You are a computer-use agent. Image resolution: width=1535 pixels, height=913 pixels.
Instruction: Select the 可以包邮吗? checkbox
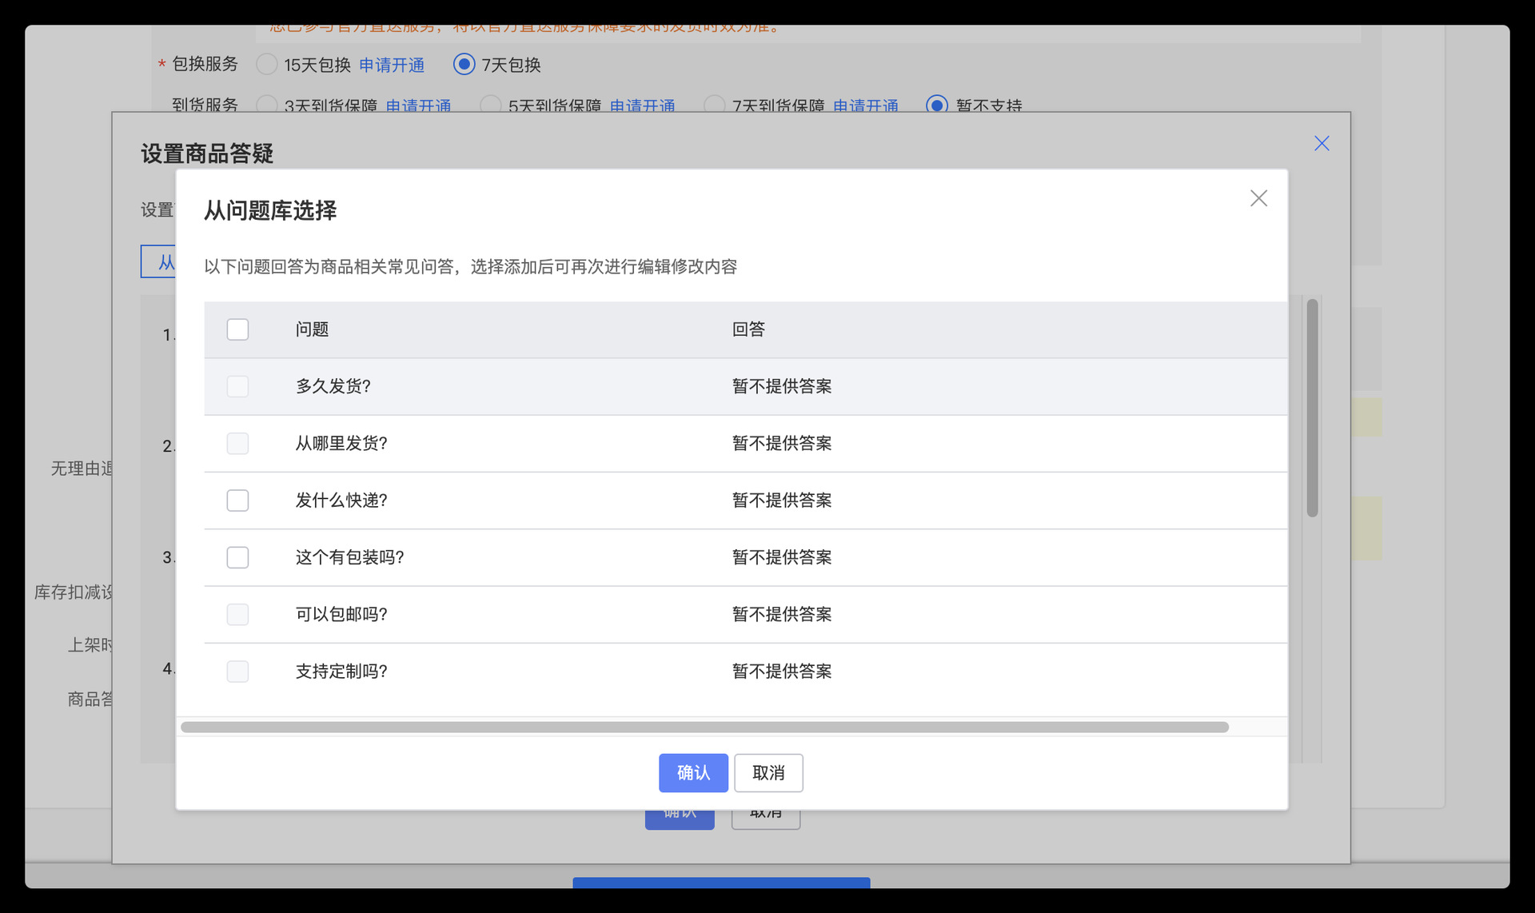[x=237, y=614]
